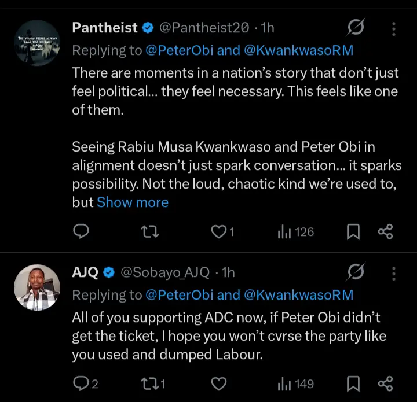Expand tweet with Show more
417x402 pixels.
(133, 202)
